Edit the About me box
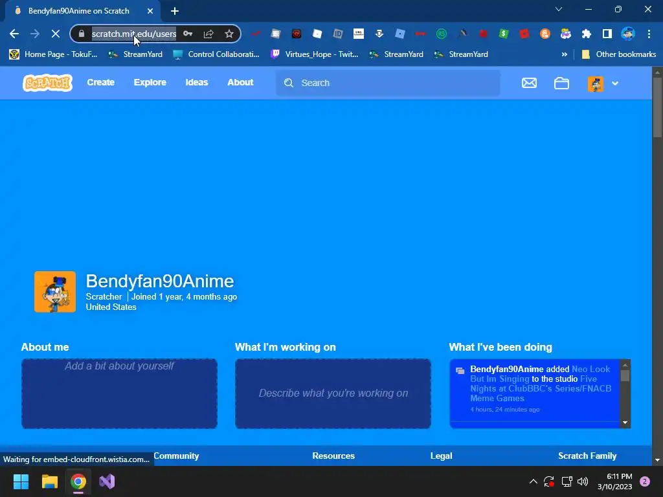Viewport: 663px width, 497px height. (x=119, y=393)
